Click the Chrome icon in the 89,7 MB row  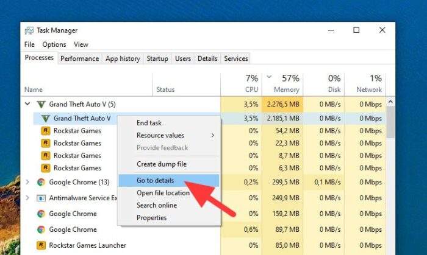(41, 229)
